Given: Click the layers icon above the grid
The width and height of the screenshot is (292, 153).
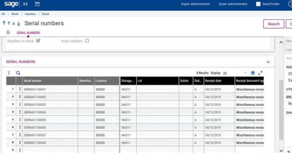Looking at the screenshot, I should pyautogui.click(x=253, y=73).
